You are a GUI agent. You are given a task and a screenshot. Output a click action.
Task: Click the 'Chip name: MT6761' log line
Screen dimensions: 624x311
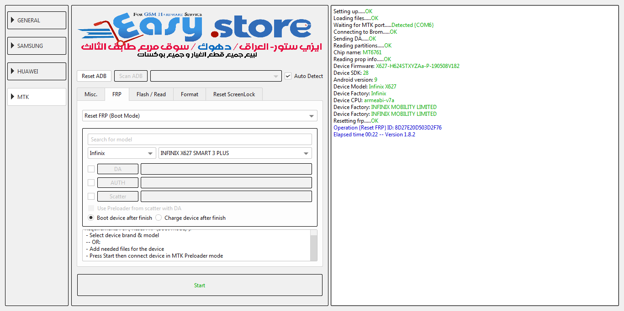357,52
